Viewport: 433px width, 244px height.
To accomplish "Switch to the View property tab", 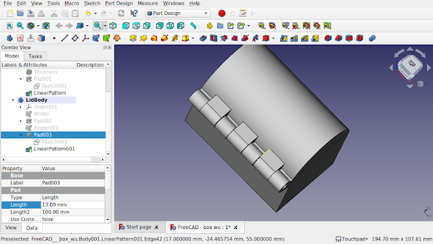I will (11, 228).
